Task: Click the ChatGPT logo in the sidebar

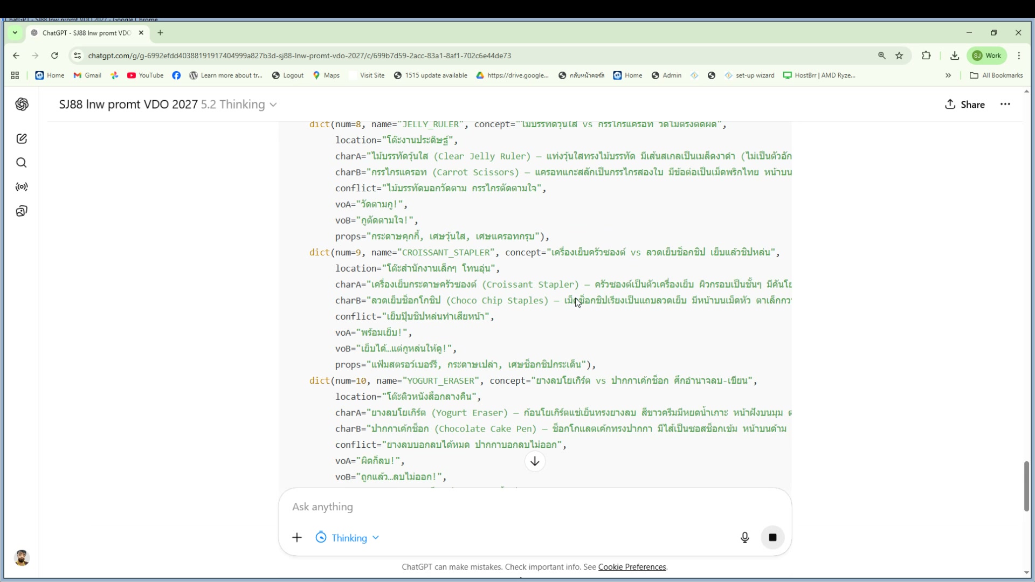Action: [x=22, y=105]
